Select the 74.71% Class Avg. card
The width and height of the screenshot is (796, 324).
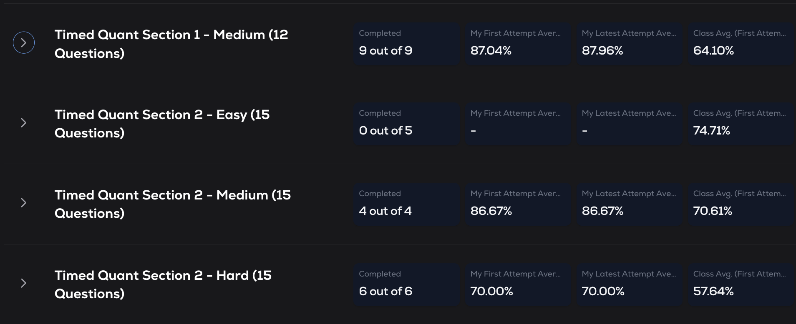(x=741, y=124)
